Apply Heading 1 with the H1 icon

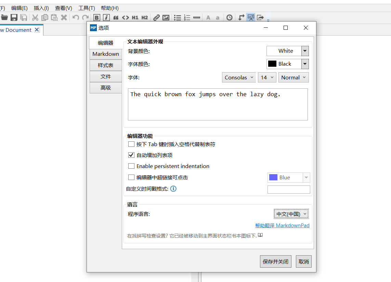pos(135,17)
